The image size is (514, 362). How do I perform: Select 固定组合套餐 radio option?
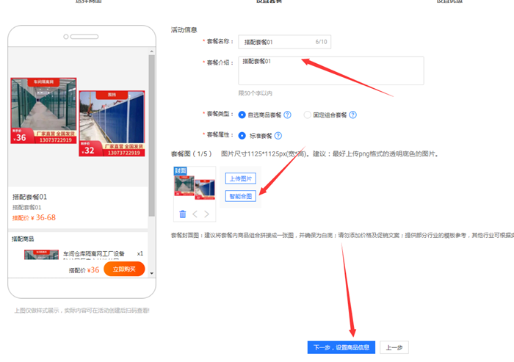pyautogui.click(x=307, y=115)
